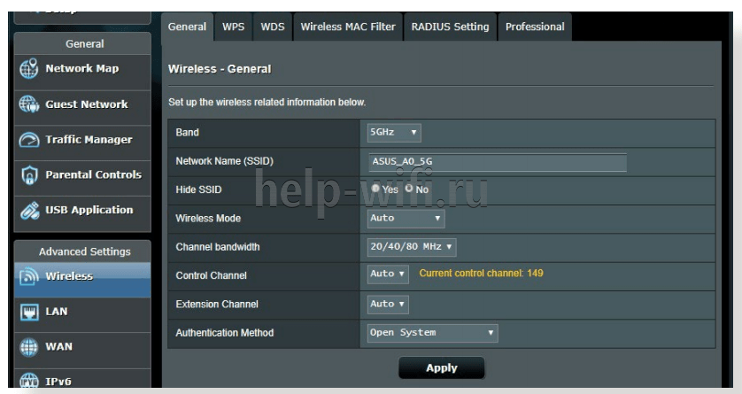This screenshot has height=394, width=742.
Task: Go to the Professional tab
Action: (534, 27)
